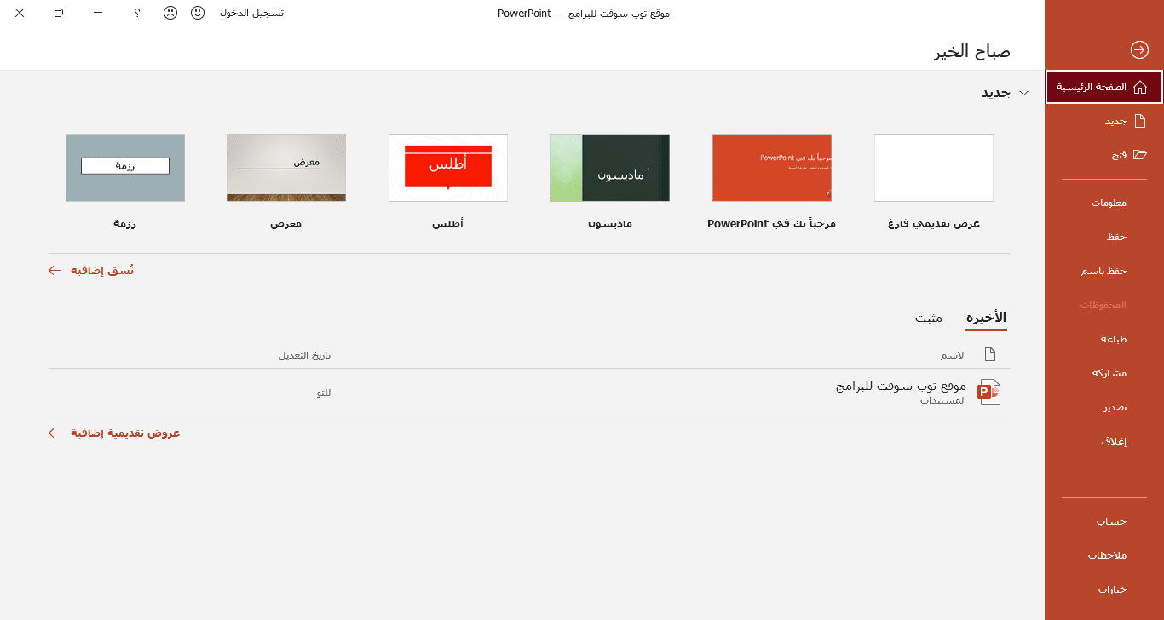Select حفظ in the sidebar
Image resolution: width=1164 pixels, height=620 pixels.
(x=1116, y=237)
